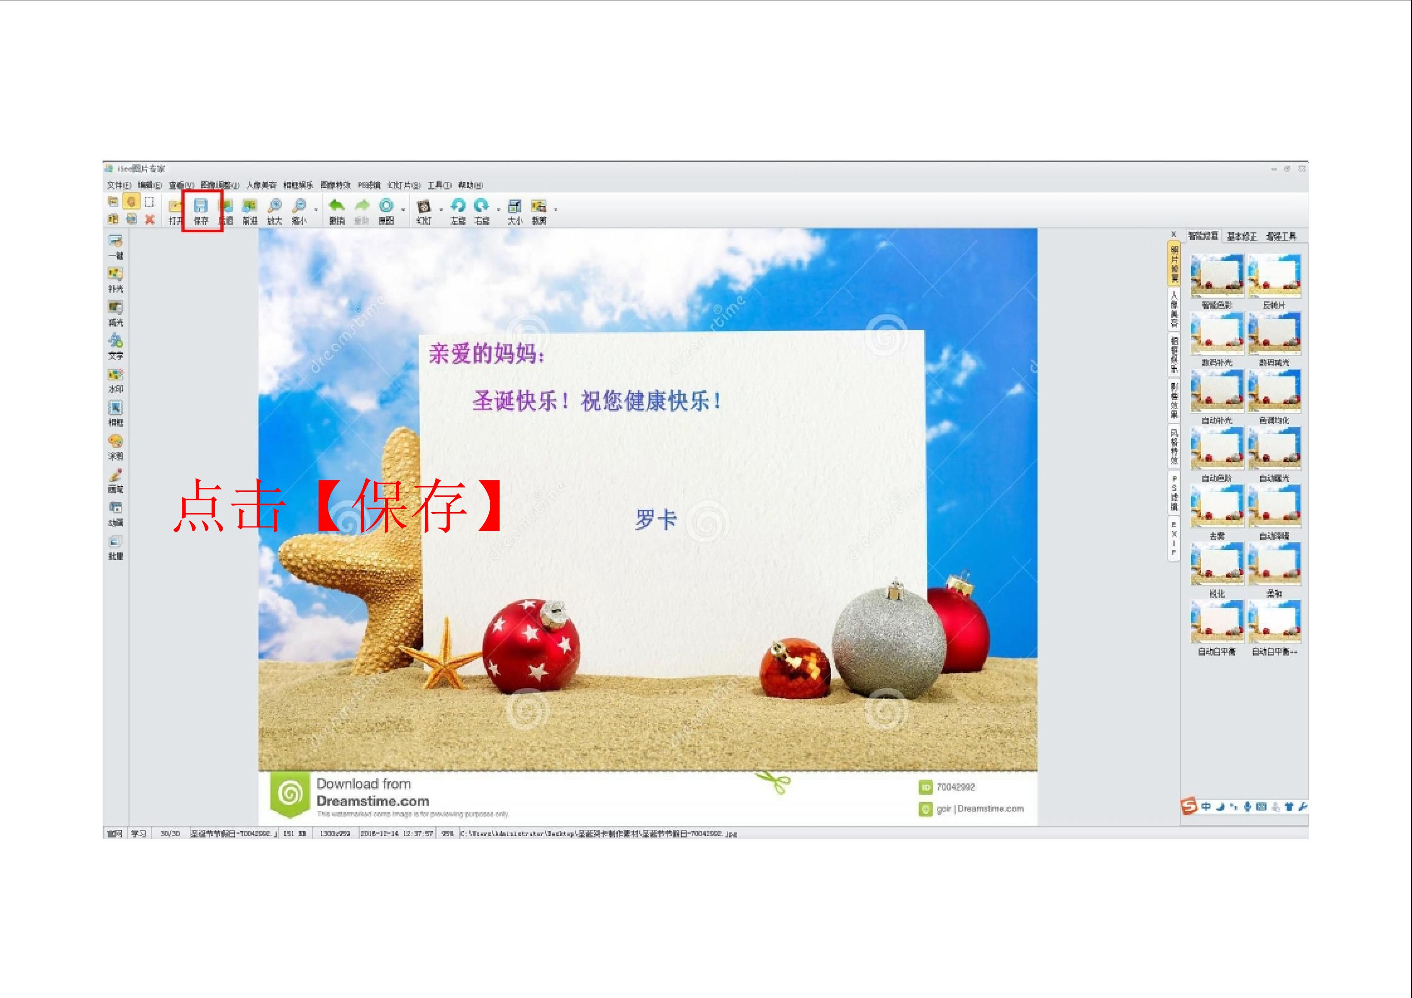Expand dropdown arrow next to 裁剪 crop
The height and width of the screenshot is (998, 1412).
pyautogui.click(x=555, y=210)
